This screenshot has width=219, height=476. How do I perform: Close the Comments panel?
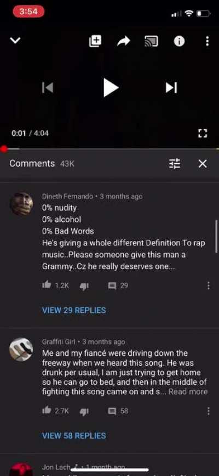(x=203, y=164)
